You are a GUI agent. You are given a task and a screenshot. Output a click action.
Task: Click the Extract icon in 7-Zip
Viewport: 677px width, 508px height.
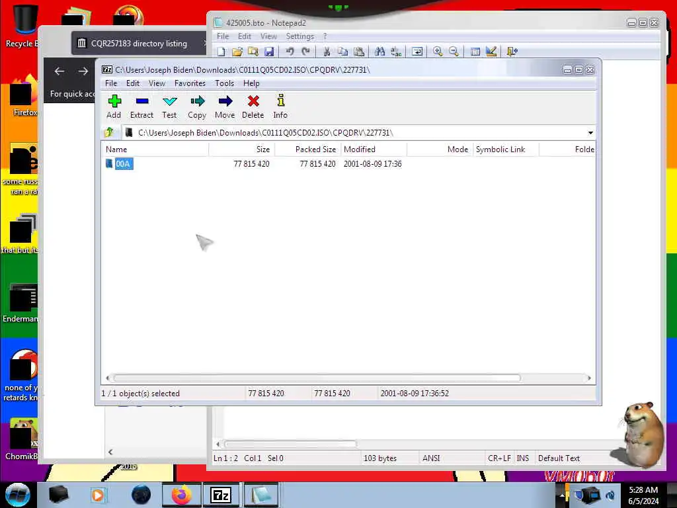141,106
